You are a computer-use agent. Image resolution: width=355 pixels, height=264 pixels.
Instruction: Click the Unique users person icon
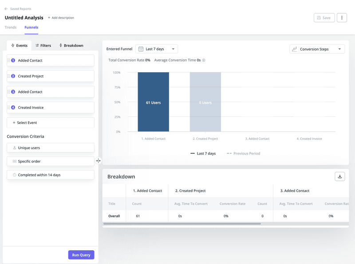14,148
